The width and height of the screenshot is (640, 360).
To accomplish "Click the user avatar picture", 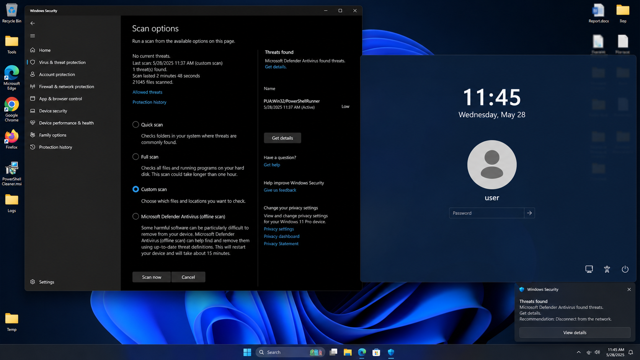I will tap(492, 165).
